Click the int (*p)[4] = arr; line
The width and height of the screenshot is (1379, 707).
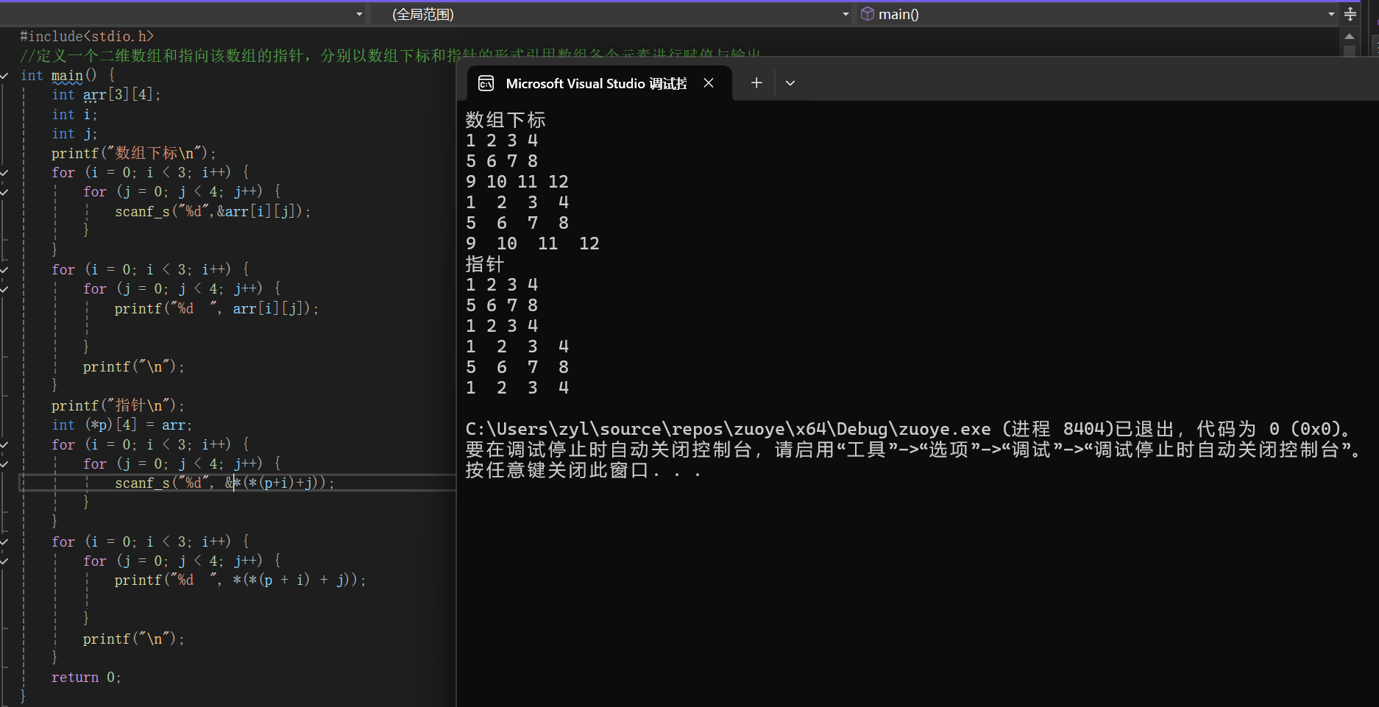(x=121, y=425)
